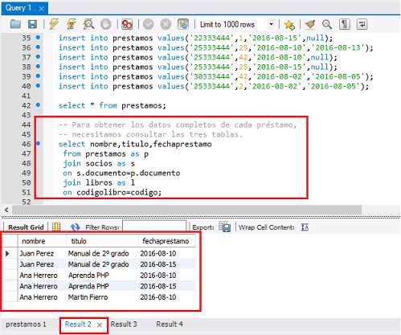Close the Result 2 tab
The image size is (401, 335).
point(100,325)
